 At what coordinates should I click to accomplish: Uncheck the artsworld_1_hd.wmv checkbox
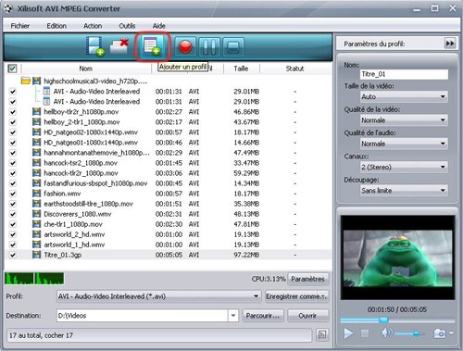pyautogui.click(x=13, y=244)
